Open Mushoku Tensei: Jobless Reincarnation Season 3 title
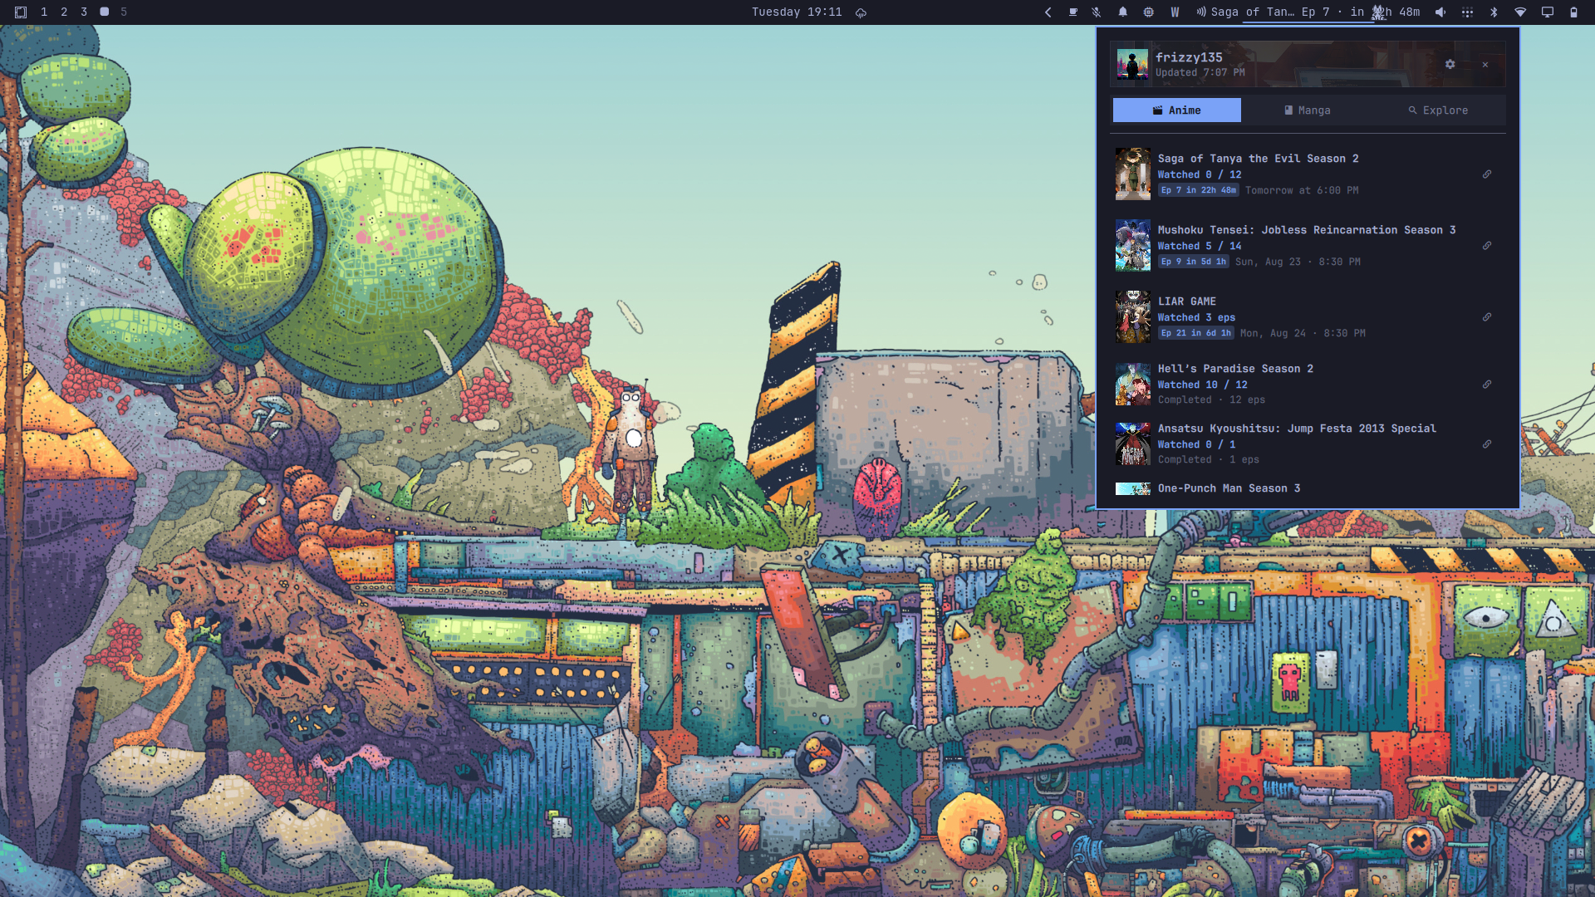The width and height of the screenshot is (1595, 897). tap(1307, 230)
